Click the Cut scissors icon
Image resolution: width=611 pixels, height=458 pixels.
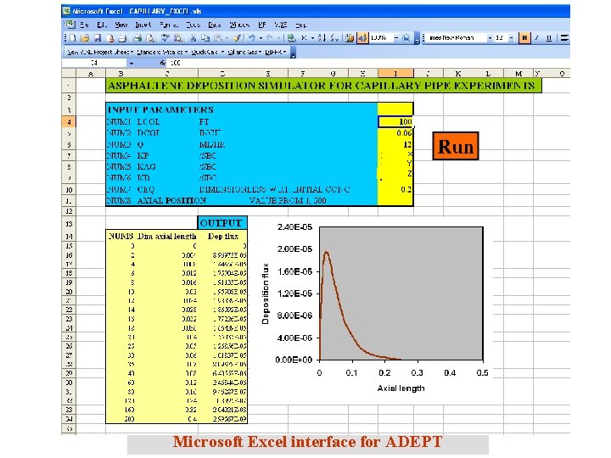(193, 38)
